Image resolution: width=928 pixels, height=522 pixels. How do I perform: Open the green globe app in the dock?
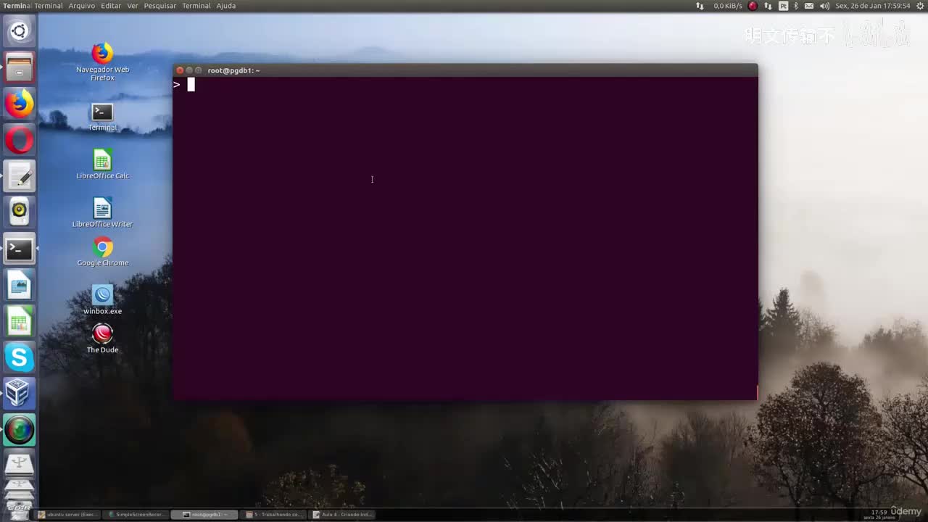pyautogui.click(x=19, y=430)
